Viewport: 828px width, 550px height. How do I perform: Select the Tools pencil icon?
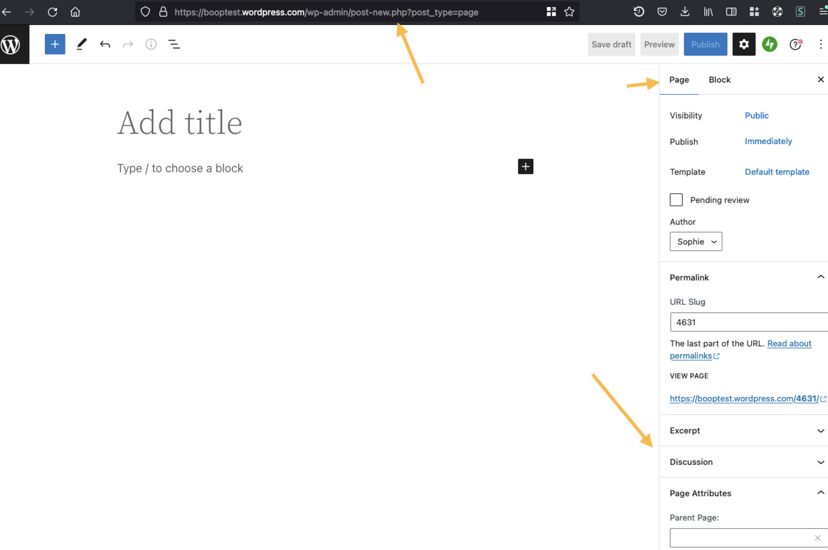point(81,44)
